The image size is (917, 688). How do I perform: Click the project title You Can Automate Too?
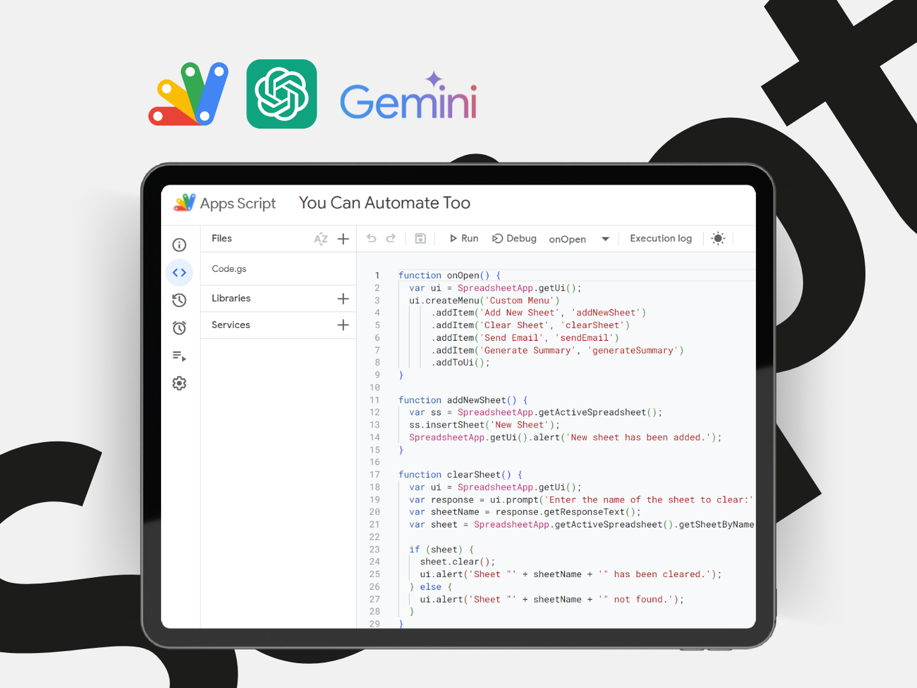385,203
